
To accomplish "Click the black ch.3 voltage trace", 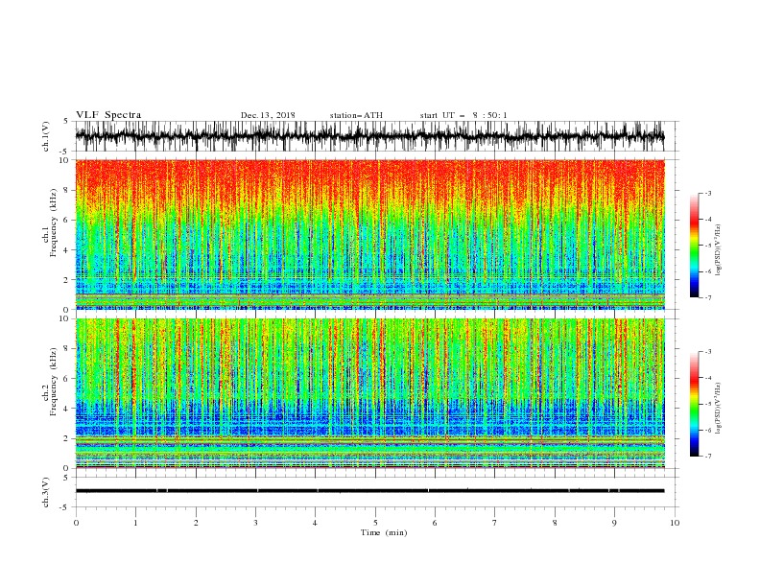I will tap(369, 491).
